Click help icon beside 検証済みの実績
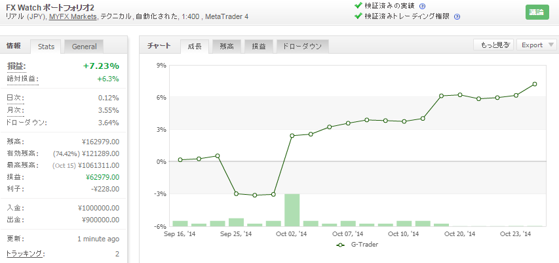The height and width of the screenshot is (263, 559). [x=423, y=6]
